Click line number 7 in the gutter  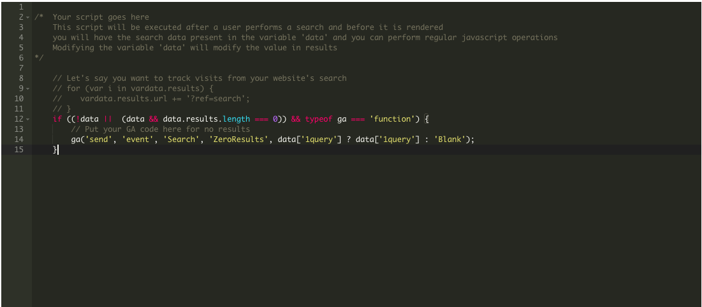pyautogui.click(x=20, y=68)
